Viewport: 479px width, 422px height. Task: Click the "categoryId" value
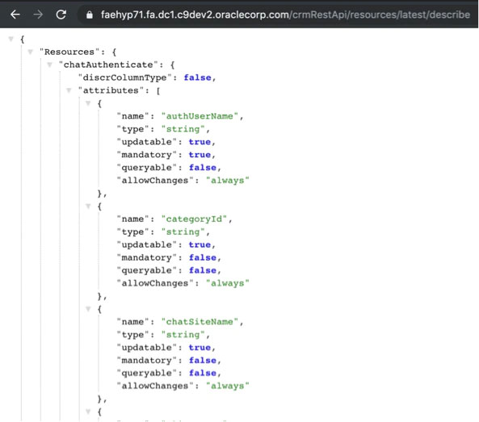194,219
